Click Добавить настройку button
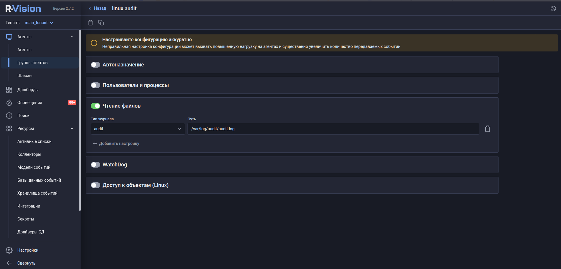 click(116, 143)
